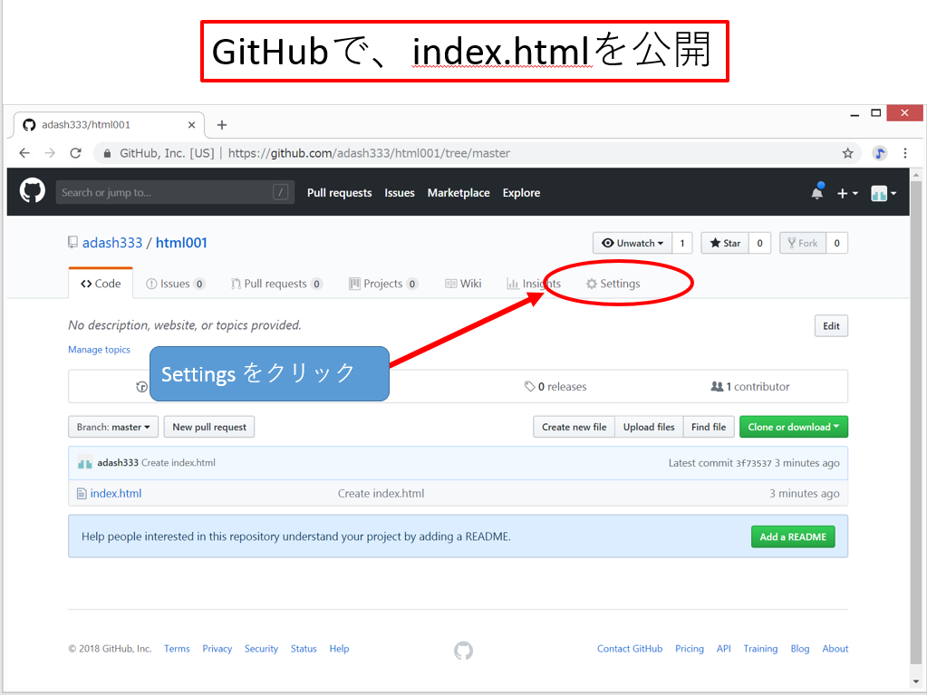Open the user avatar dropdown menu
Viewport: 927px width, 695px height.
pyautogui.click(x=883, y=193)
